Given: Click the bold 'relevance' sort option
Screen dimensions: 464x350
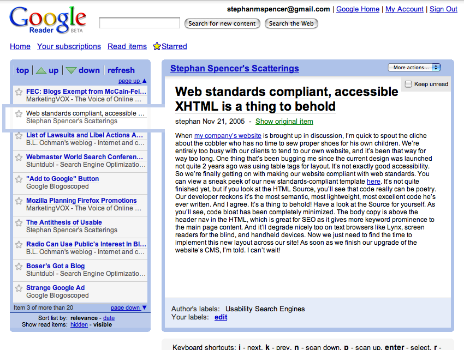Looking at the screenshot, I should 84,318.
